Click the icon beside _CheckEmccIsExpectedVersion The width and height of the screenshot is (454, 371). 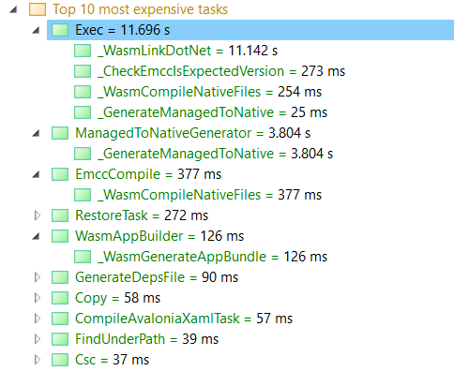83,71
